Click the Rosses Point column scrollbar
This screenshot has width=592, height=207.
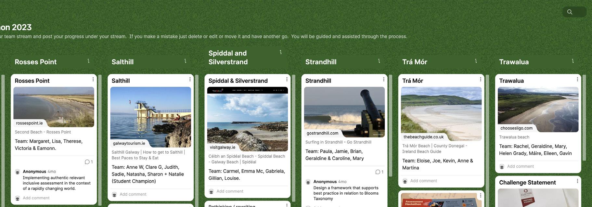[100, 140]
